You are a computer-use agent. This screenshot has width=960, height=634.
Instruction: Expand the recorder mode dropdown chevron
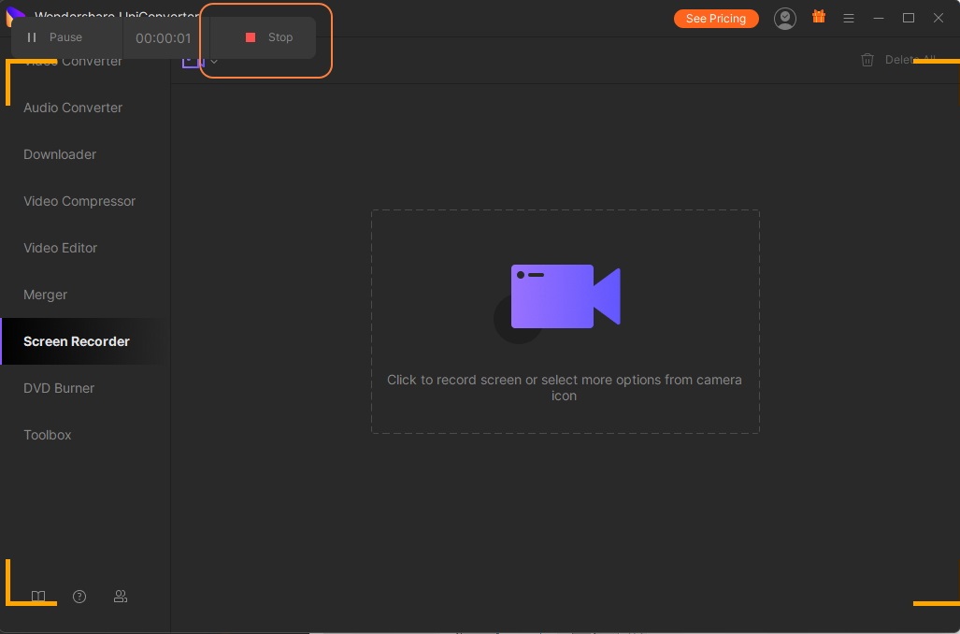click(x=214, y=63)
